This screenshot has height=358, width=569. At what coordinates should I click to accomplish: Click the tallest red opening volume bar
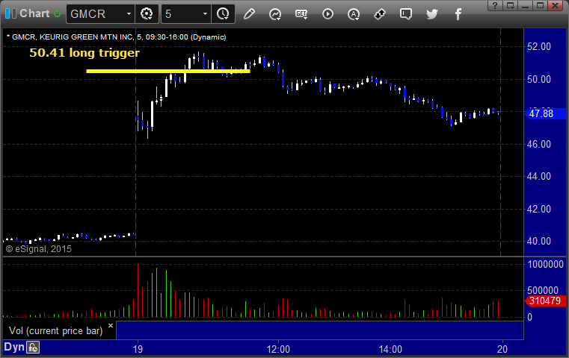click(138, 290)
